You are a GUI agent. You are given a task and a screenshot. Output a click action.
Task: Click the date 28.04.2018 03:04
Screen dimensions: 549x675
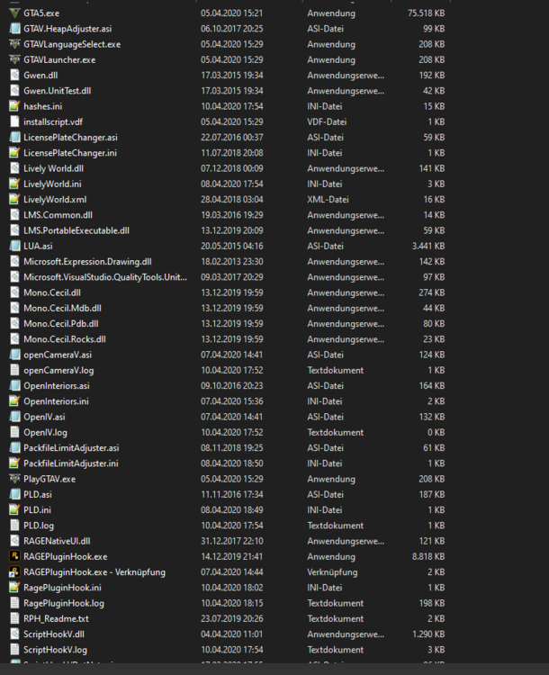[x=231, y=199]
